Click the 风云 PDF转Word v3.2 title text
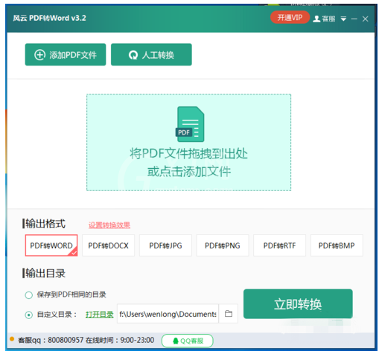 click(x=49, y=18)
